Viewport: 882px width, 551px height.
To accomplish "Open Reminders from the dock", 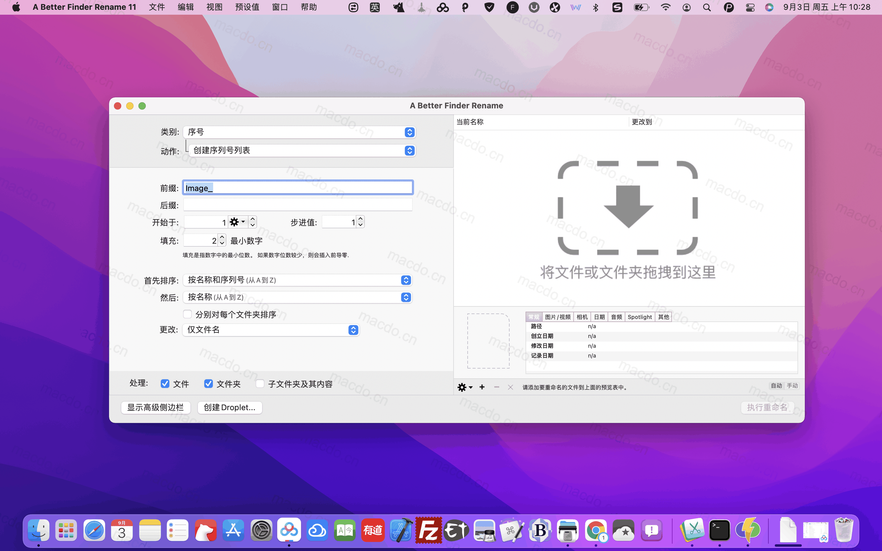I will click(178, 530).
